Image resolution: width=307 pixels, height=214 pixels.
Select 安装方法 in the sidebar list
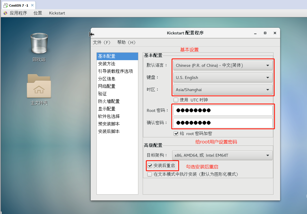tap(117, 64)
